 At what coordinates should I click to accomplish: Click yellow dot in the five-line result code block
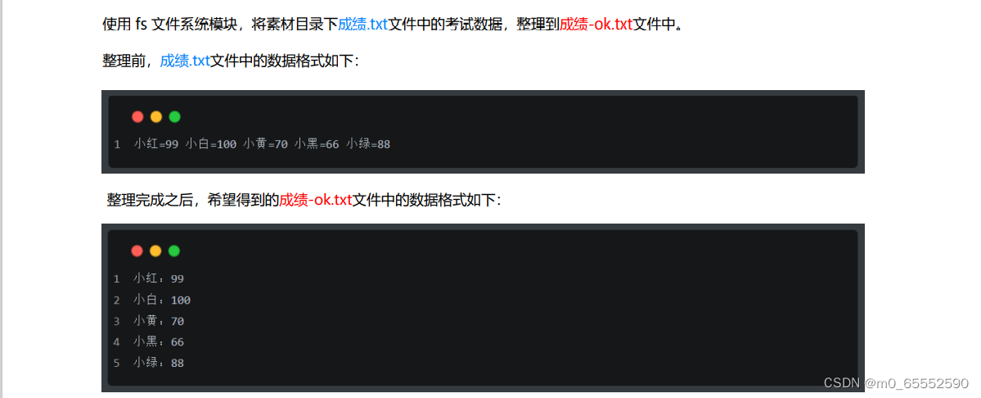click(155, 251)
